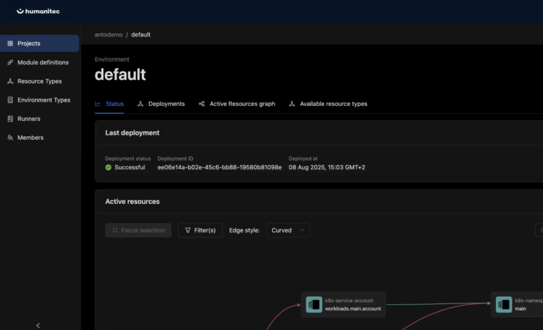Click the Members people icon
543x330 pixels.
[10, 137]
